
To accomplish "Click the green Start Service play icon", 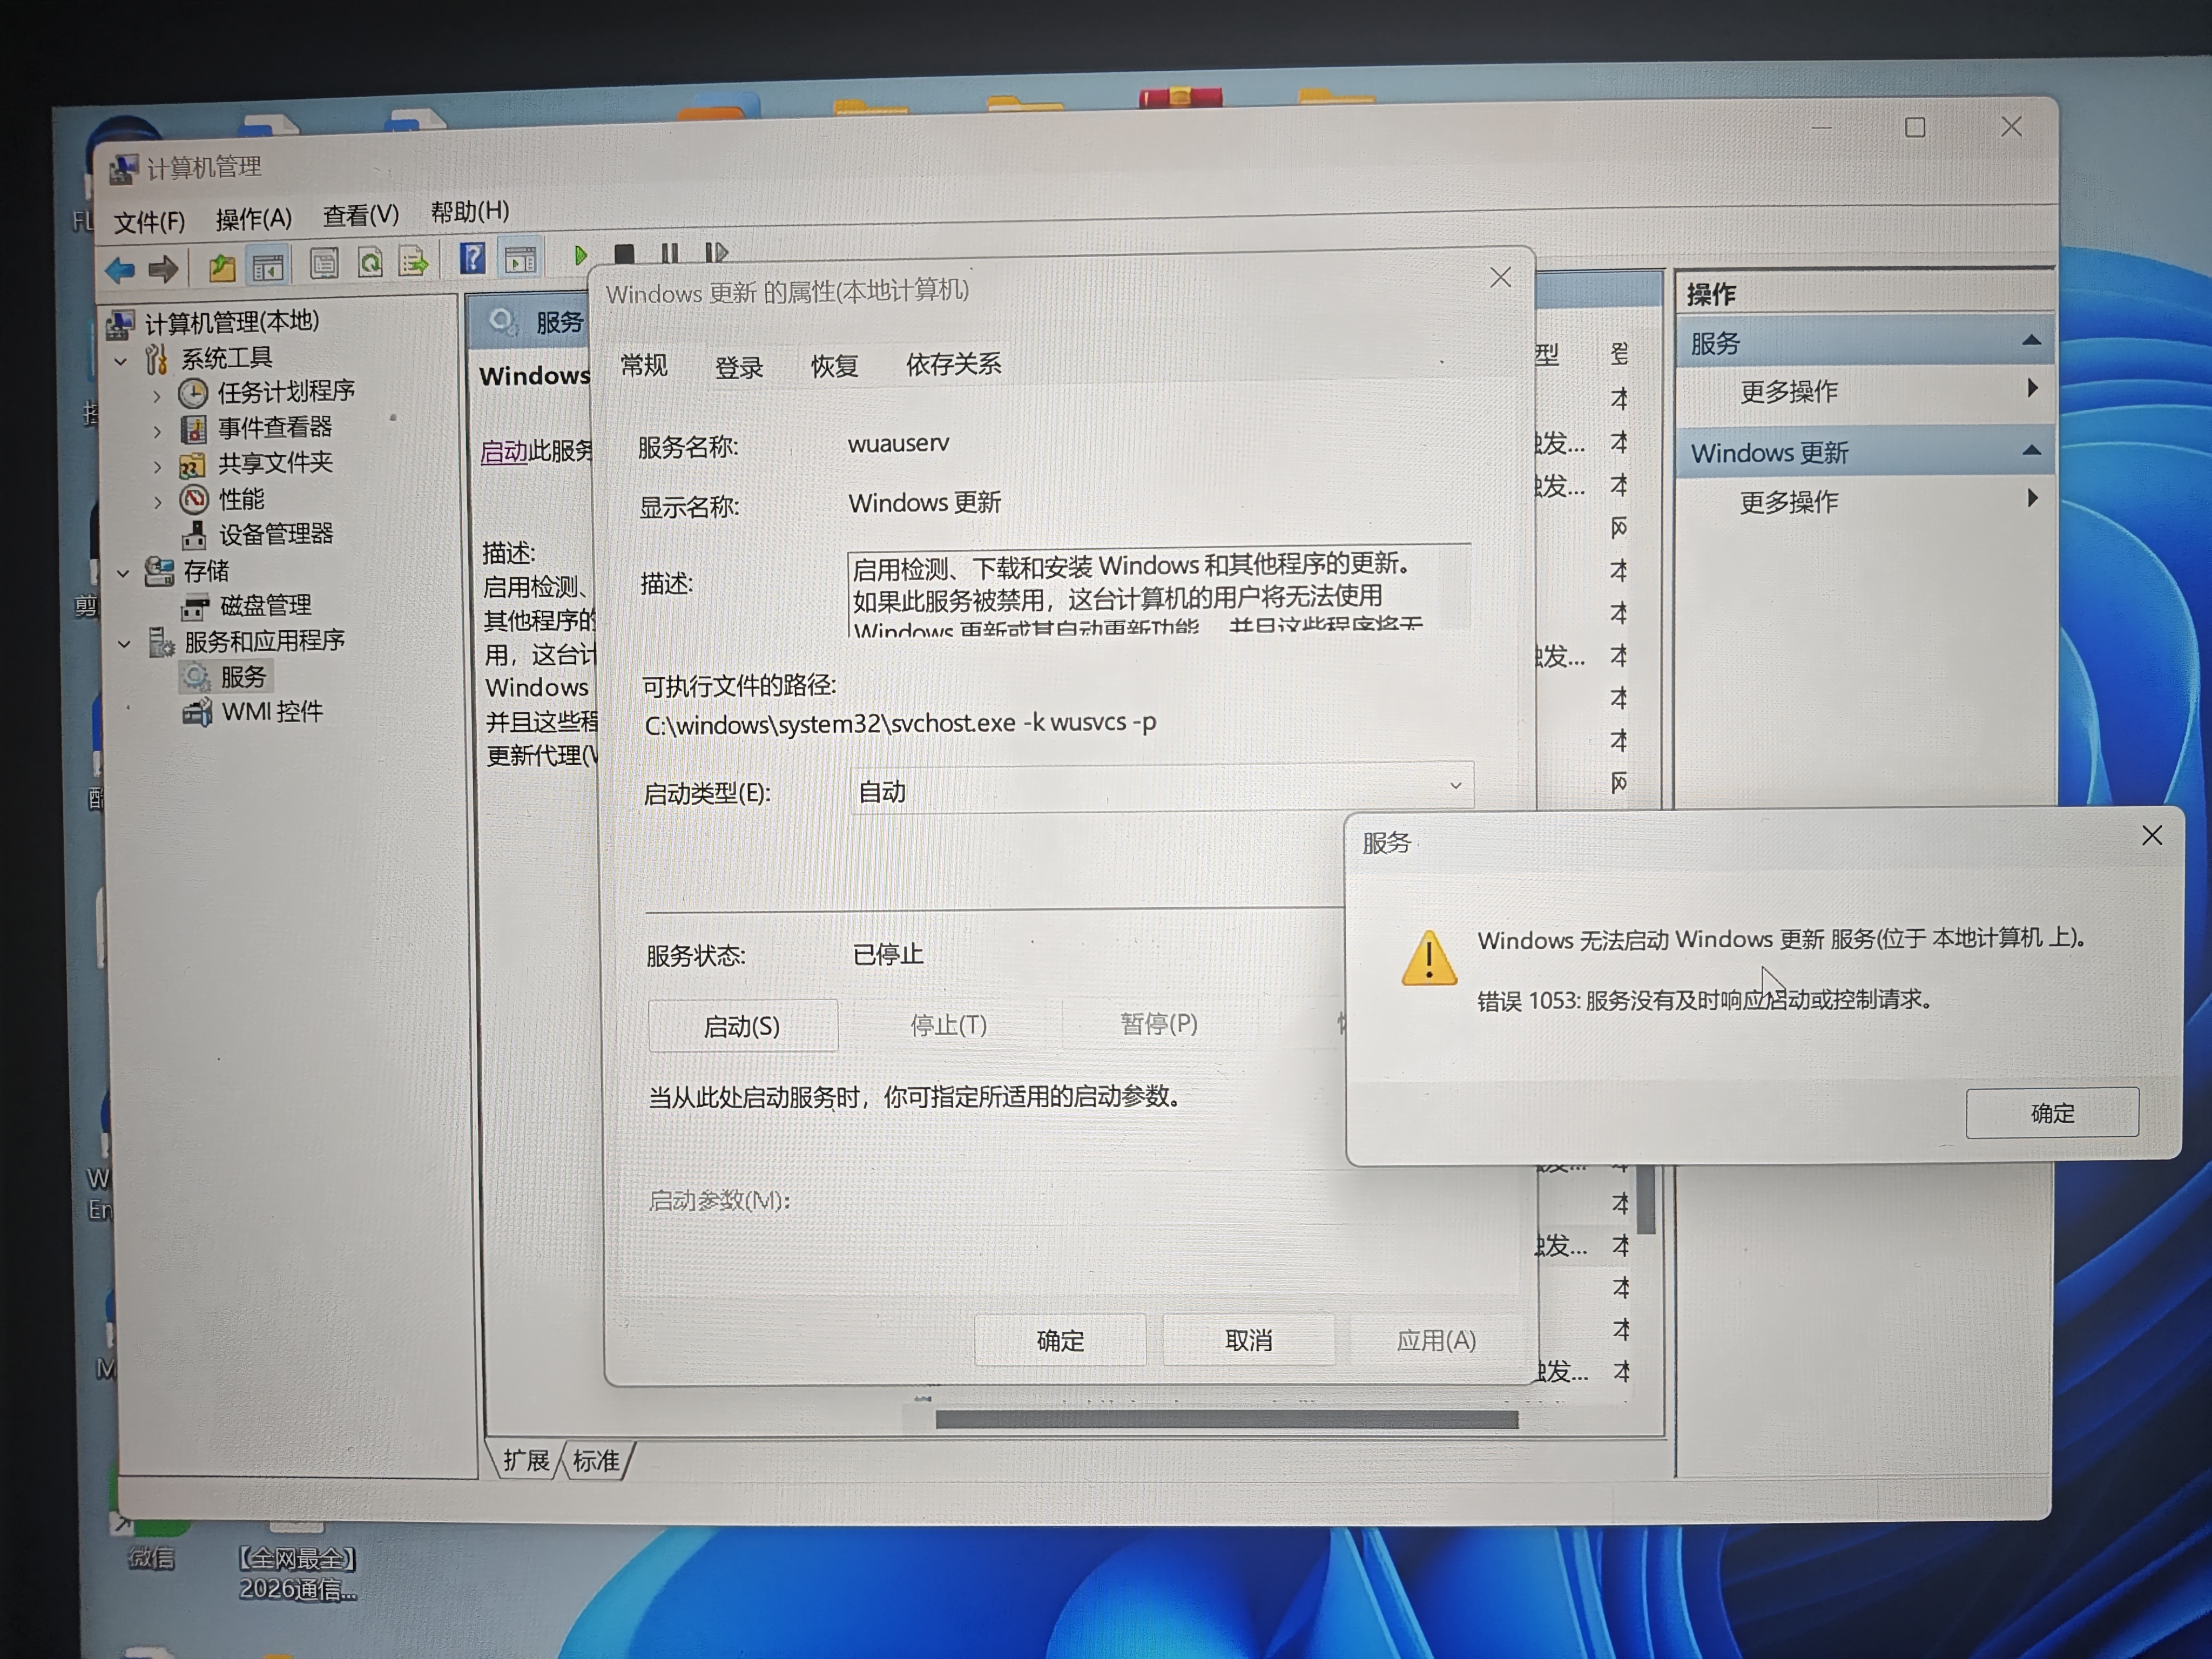I will click(x=580, y=255).
